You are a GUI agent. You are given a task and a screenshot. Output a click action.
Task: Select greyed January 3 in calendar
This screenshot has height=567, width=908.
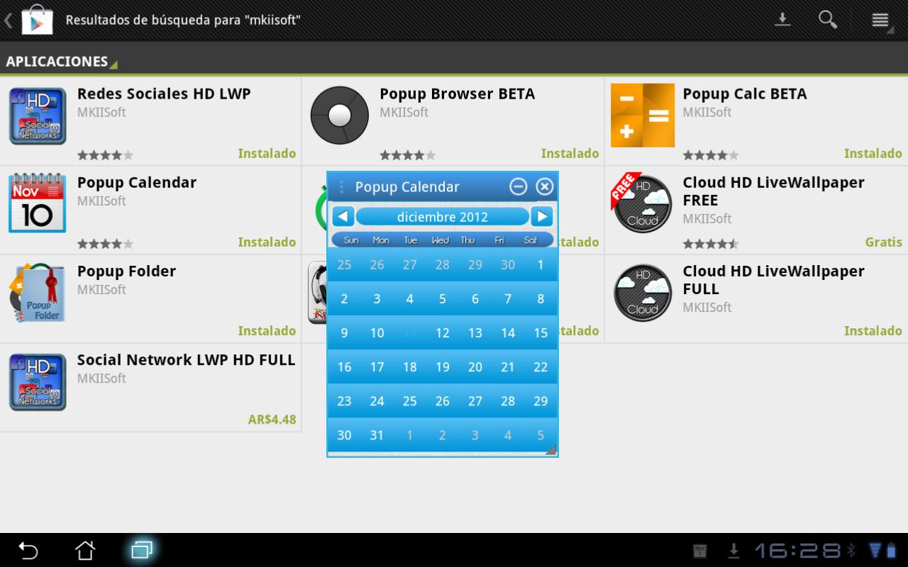point(475,435)
